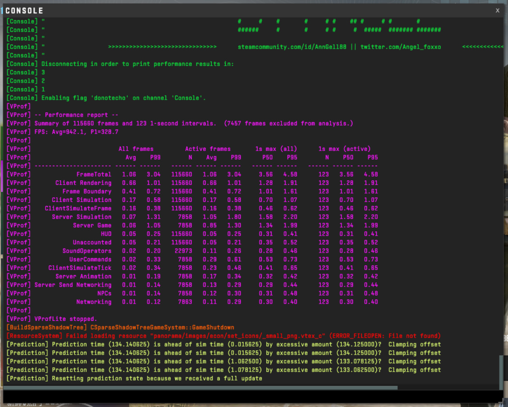This screenshot has width=508, height=407.
Task: Click the Networking row label
Action: tap(94, 302)
